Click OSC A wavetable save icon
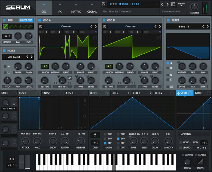Screen dimensions: 212x172 coord(41,26)
